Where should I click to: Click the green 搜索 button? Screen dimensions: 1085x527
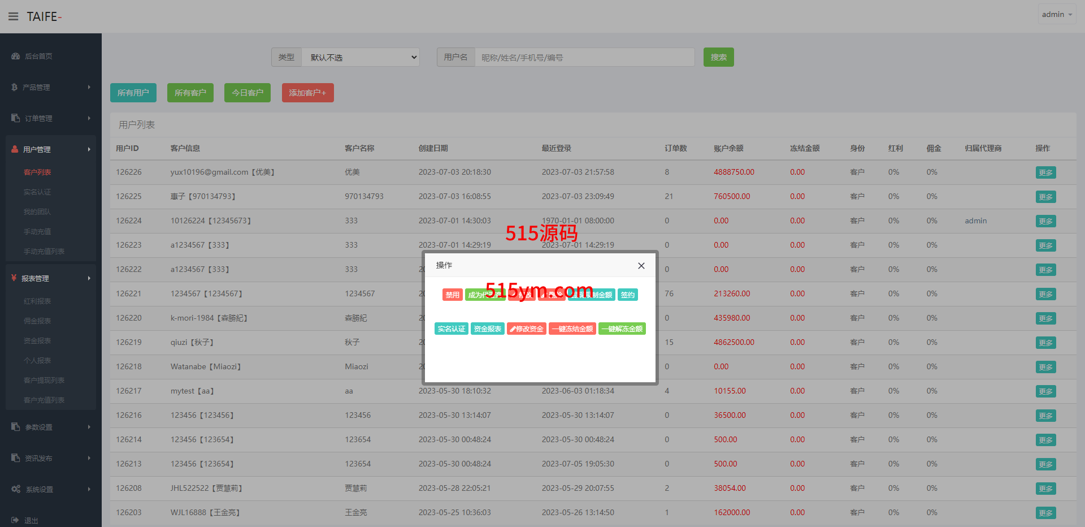[718, 57]
